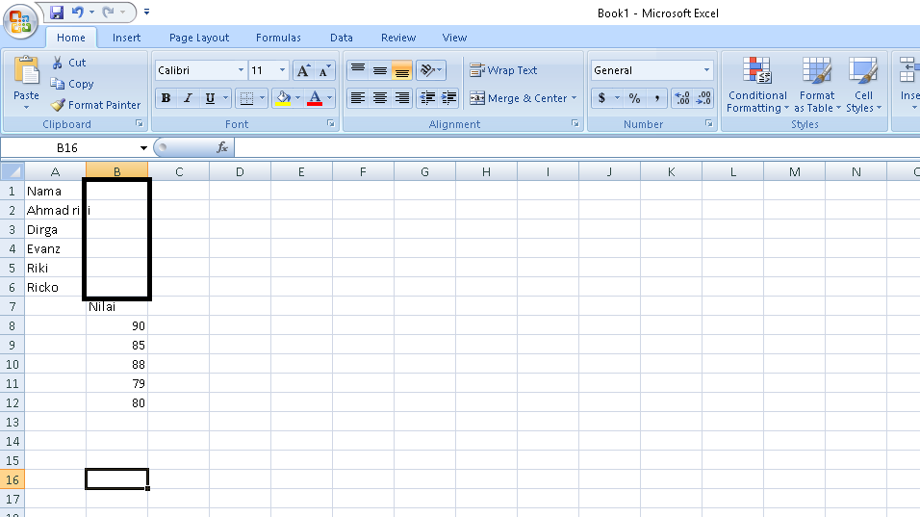Open the Clipboard dialog launcher

coord(139,123)
